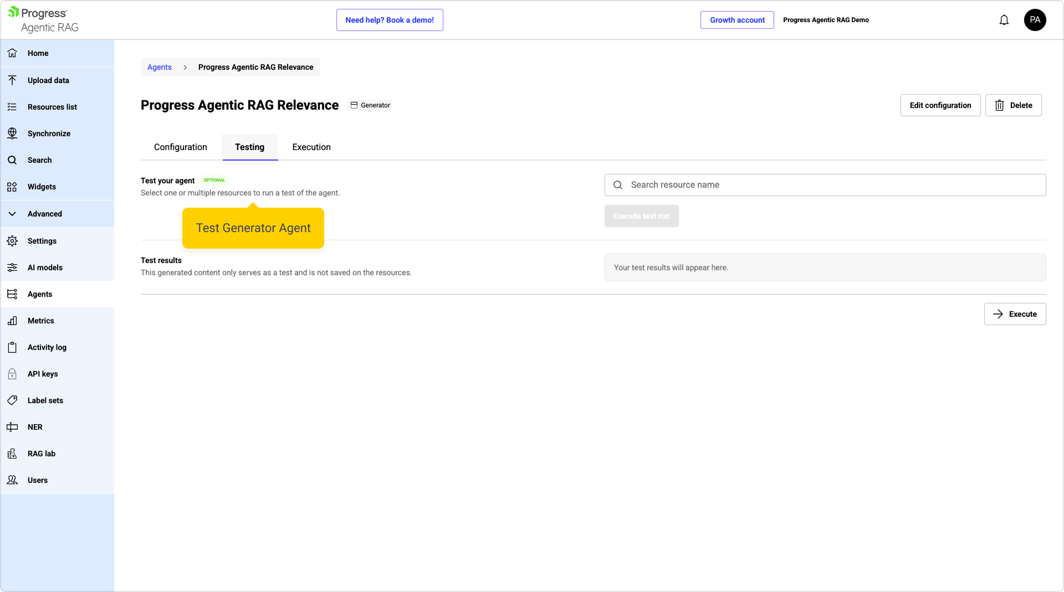Go back to Agents via breadcrumb
The height and width of the screenshot is (592, 1064).
click(x=159, y=67)
